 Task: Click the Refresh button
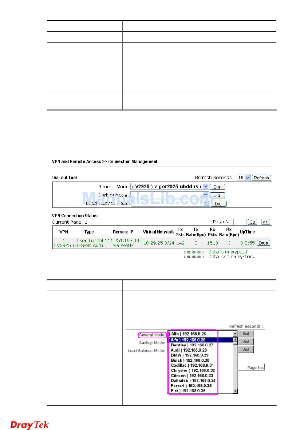[262, 178]
